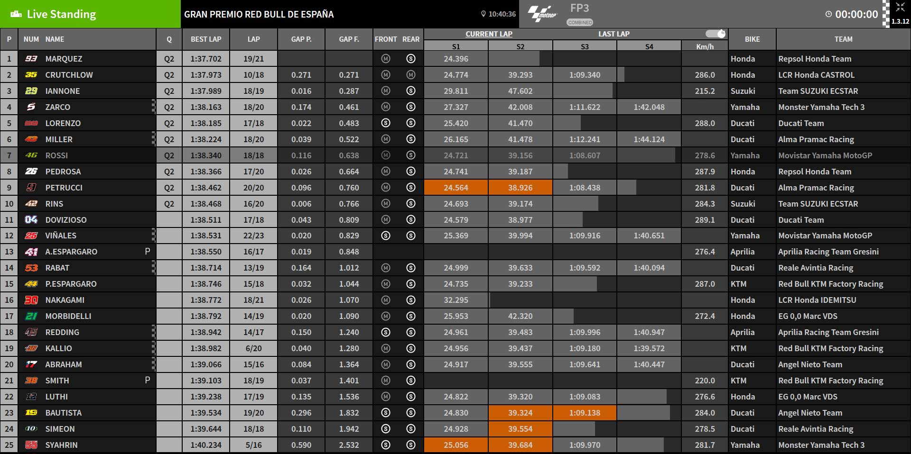The height and width of the screenshot is (454, 911).
Task: Click Petrucci's orange S1 sector cell
Action: [456, 188]
